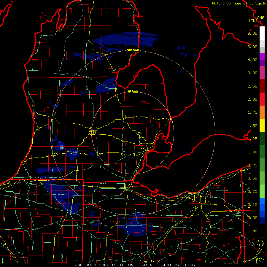The width and height of the screenshot is (267, 267).
Task: Pick the yellow legend swatch
Action: (262, 125)
